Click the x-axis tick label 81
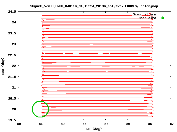 point(41,124)
